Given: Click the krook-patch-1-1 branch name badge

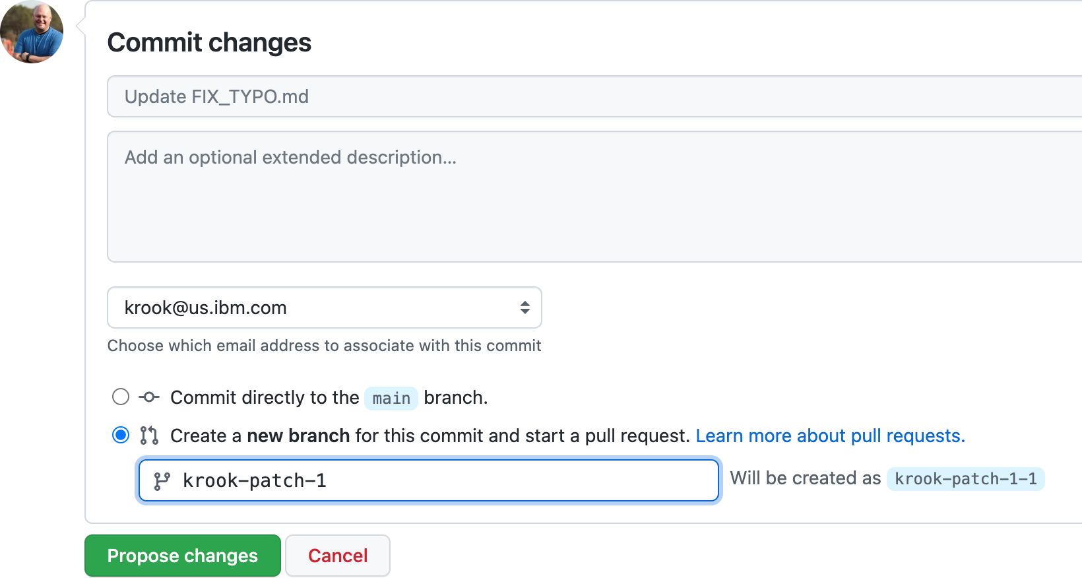Looking at the screenshot, I should click(x=965, y=478).
